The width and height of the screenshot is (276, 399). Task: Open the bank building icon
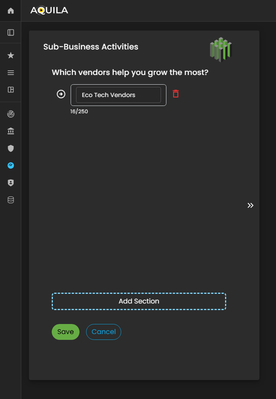11,131
